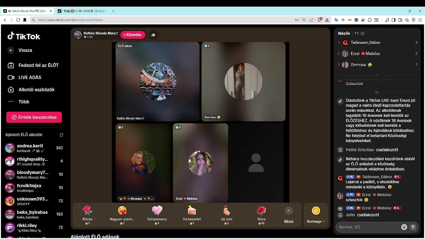Viewport: 425px width, 239px height.
Task: Send the Nagyon szere... gift
Action: [122, 215]
